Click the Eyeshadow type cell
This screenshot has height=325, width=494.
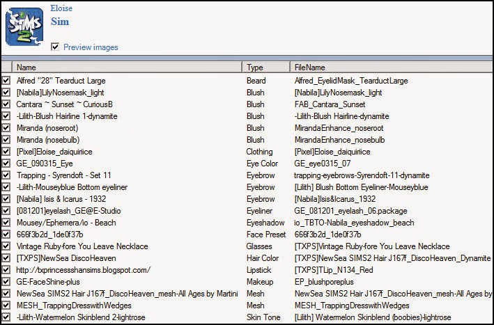(265, 223)
